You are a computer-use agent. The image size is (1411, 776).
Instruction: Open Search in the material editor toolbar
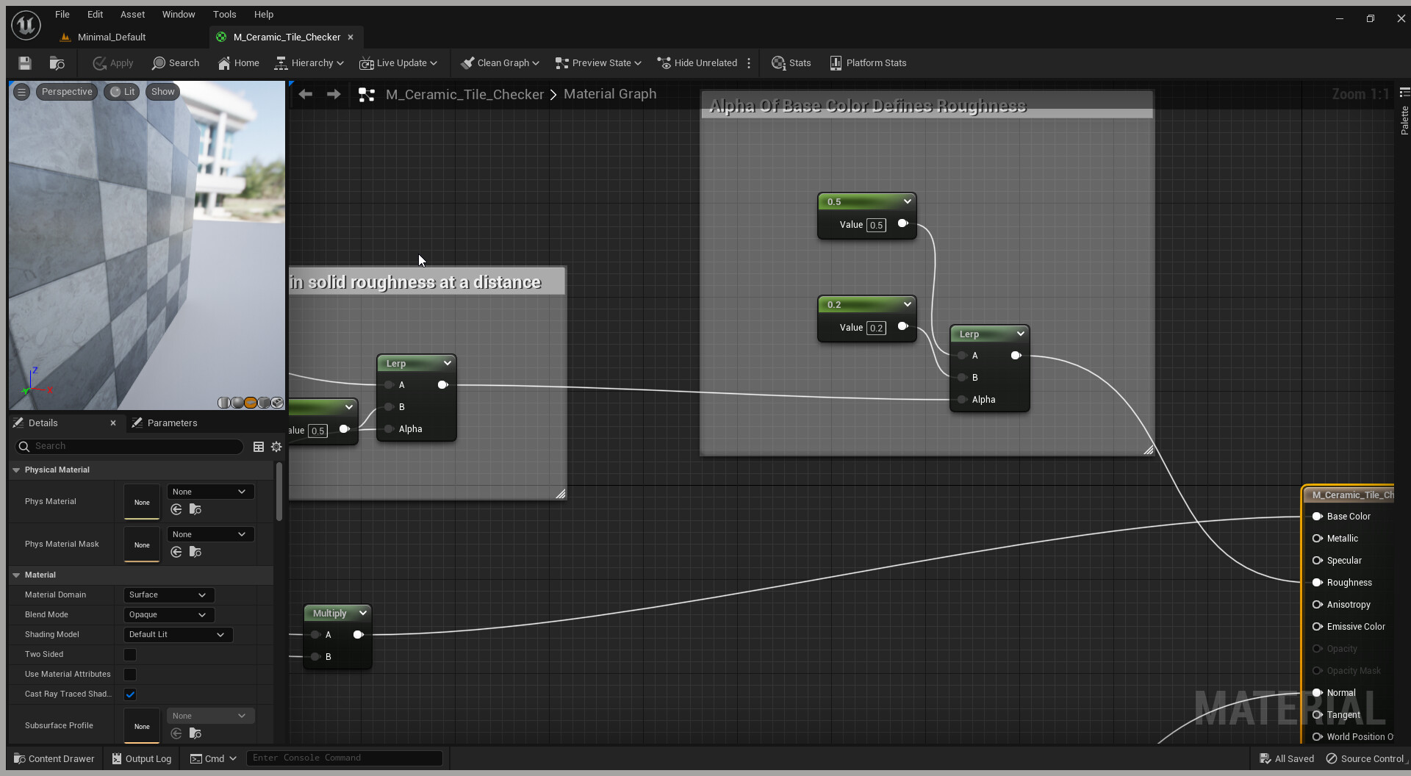[x=176, y=62]
